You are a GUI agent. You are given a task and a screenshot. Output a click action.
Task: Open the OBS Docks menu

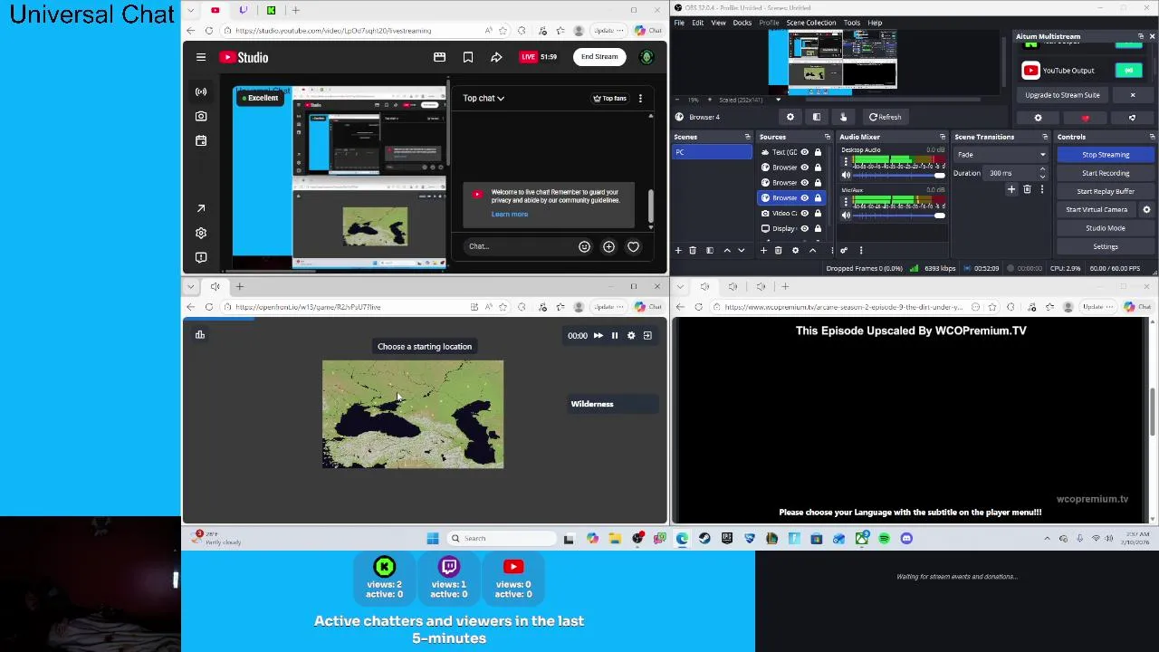point(742,23)
